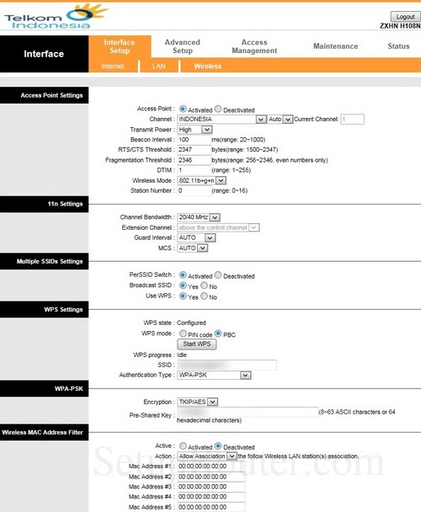Open the Maintenance tab
The width and height of the screenshot is (421, 512).
tap(335, 46)
